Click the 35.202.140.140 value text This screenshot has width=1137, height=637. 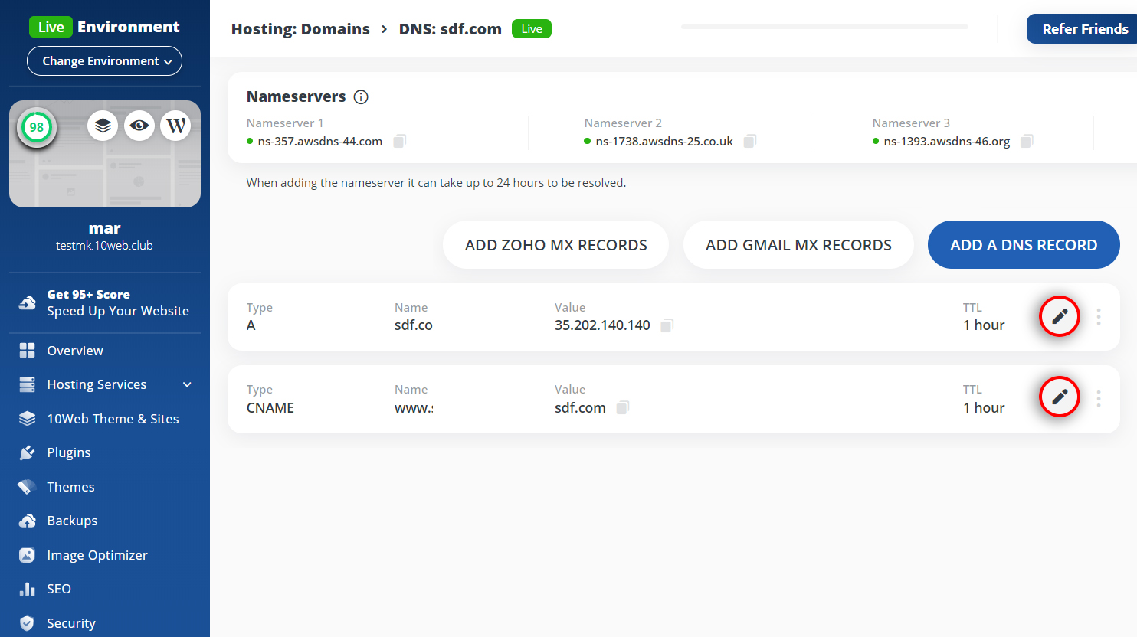[x=602, y=325]
